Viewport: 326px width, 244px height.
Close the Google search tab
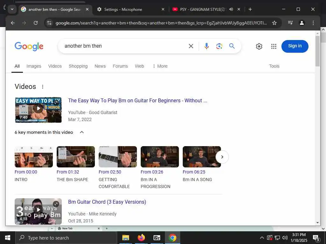click(87, 9)
